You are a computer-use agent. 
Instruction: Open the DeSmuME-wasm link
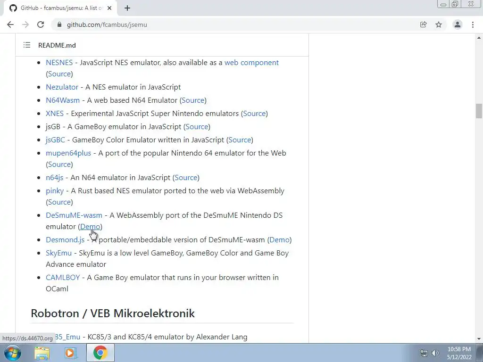click(74, 215)
